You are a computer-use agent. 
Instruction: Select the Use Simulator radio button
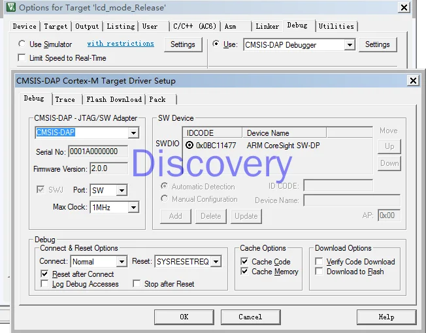click(22, 44)
